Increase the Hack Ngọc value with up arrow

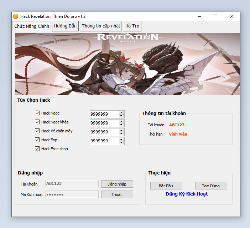pos(121,112)
